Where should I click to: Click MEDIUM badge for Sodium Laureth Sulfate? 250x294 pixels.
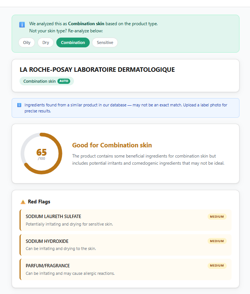217,217
